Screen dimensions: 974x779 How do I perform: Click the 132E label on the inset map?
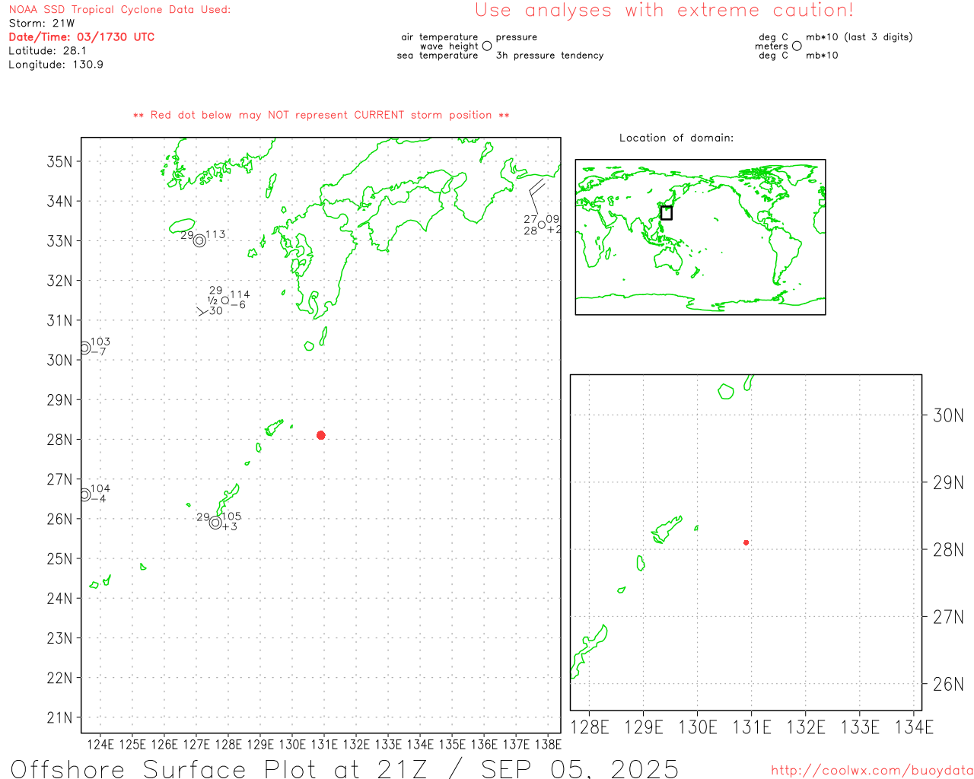(x=806, y=727)
